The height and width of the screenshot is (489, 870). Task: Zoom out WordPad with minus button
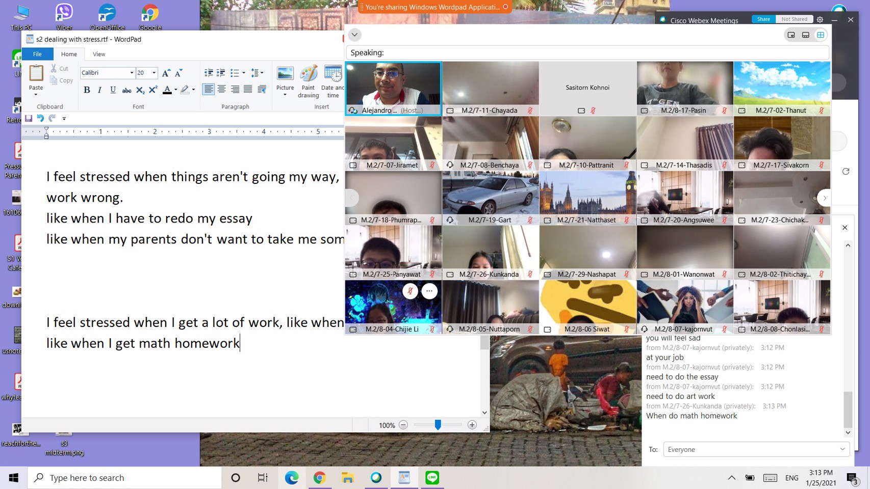[x=403, y=425]
